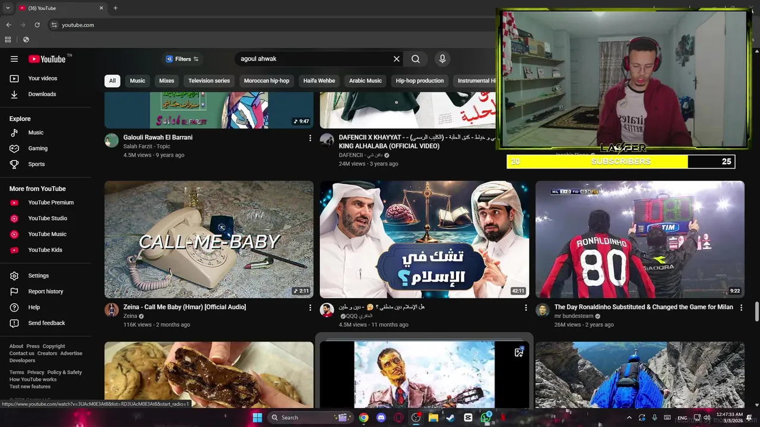The height and width of the screenshot is (427, 760).
Task: Open more options for Zeina Call Me Baby
Action: (x=310, y=308)
